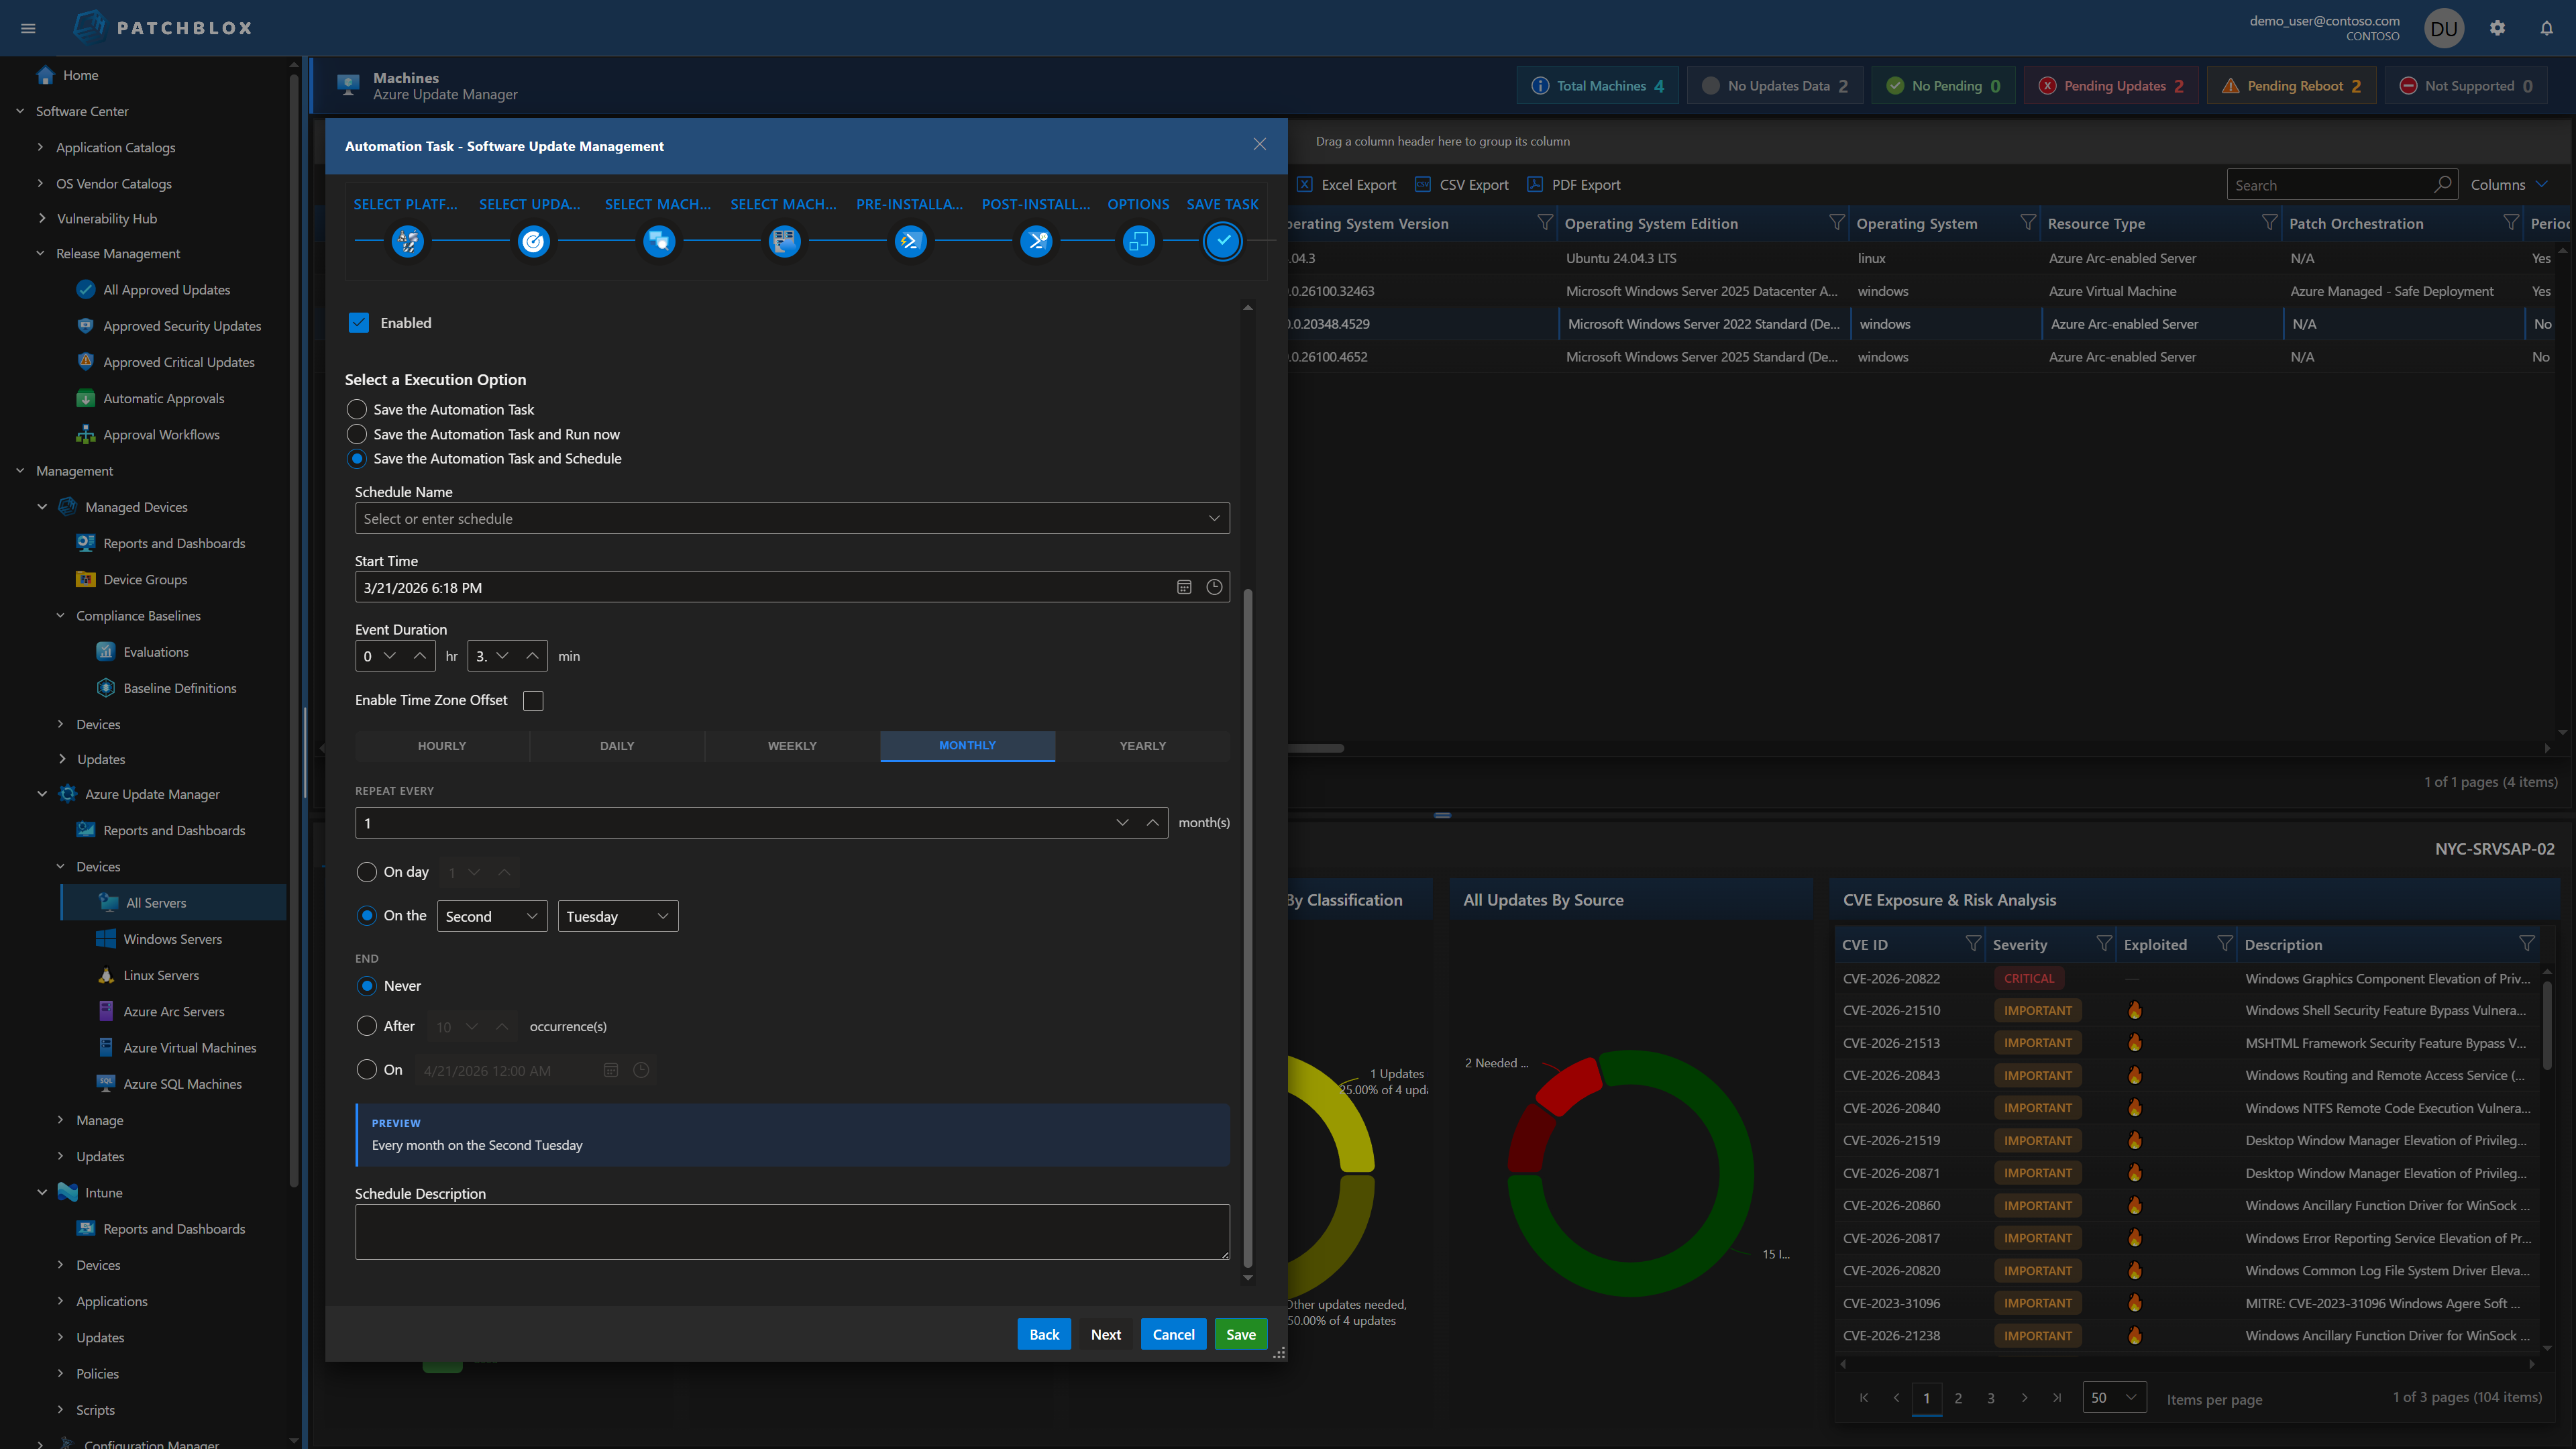Open the hamburger navigation menu

pyautogui.click(x=28, y=28)
